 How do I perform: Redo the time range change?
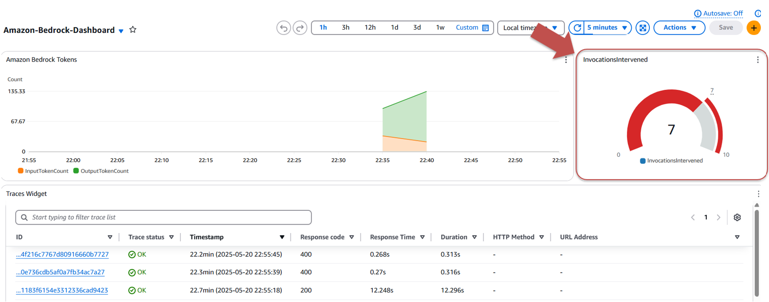pos(300,28)
